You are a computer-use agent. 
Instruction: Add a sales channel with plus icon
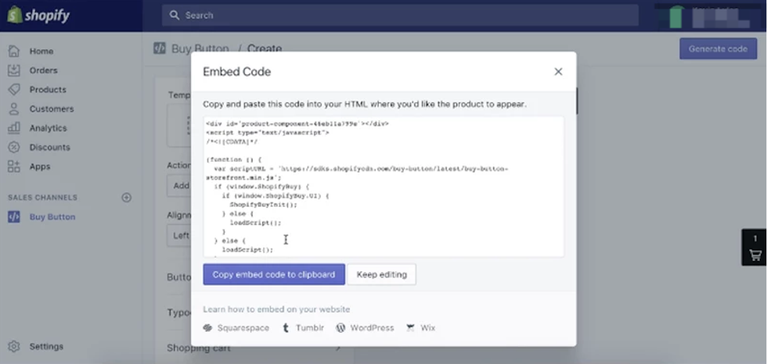coord(127,198)
